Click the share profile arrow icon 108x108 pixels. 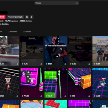[32, 17]
